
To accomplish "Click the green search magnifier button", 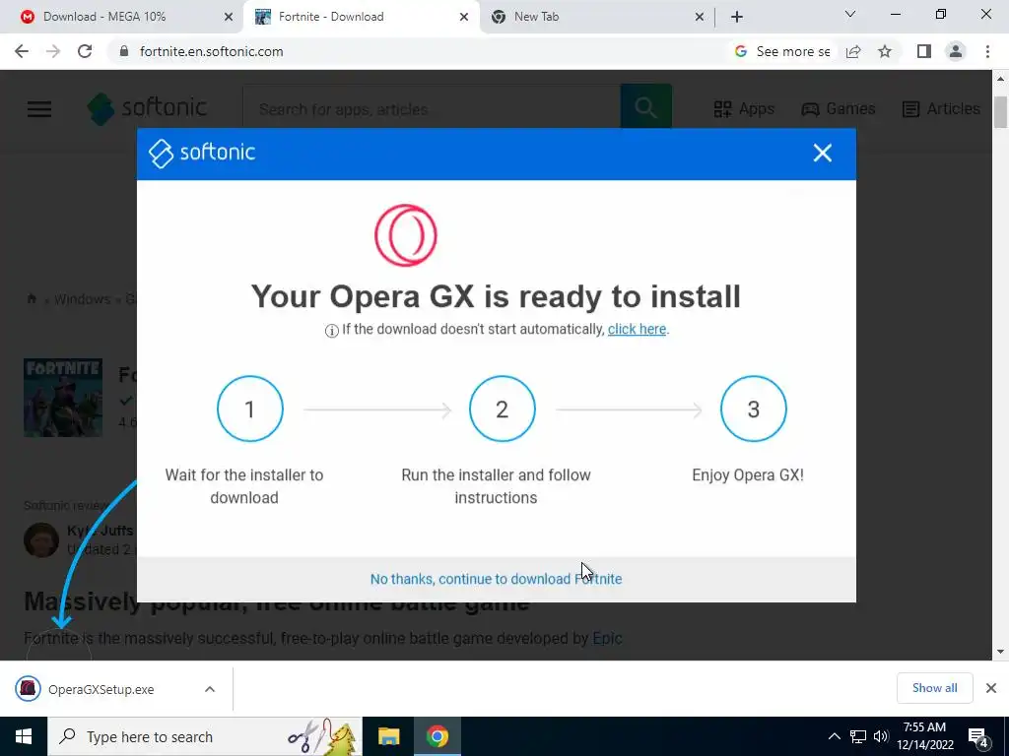I will coord(646,107).
